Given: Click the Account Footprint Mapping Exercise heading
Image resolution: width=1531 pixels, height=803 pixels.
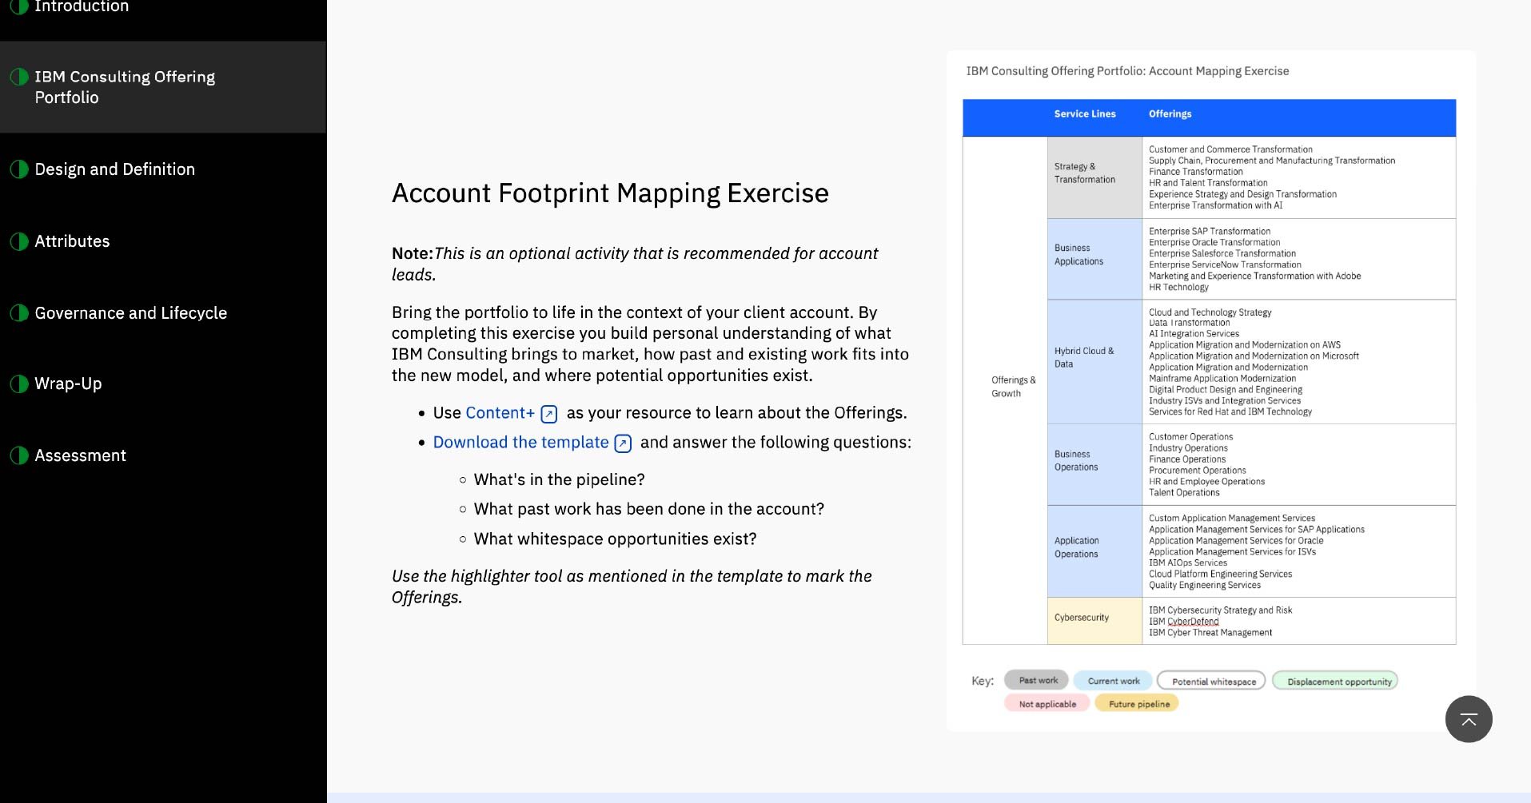Looking at the screenshot, I should click(x=610, y=193).
